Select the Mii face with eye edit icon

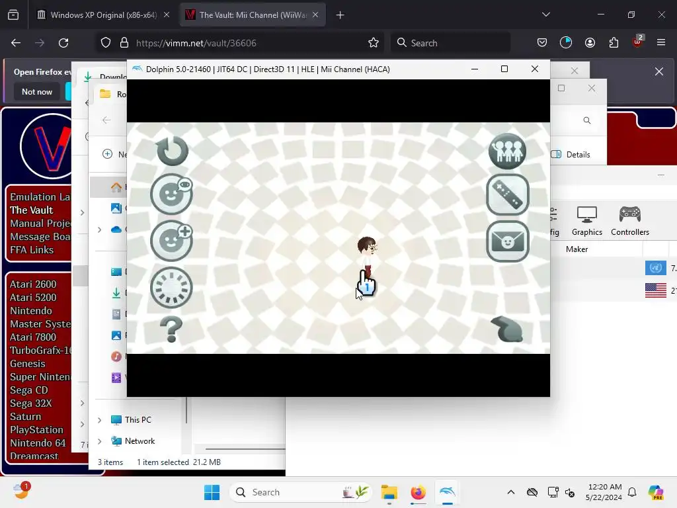[171, 194]
